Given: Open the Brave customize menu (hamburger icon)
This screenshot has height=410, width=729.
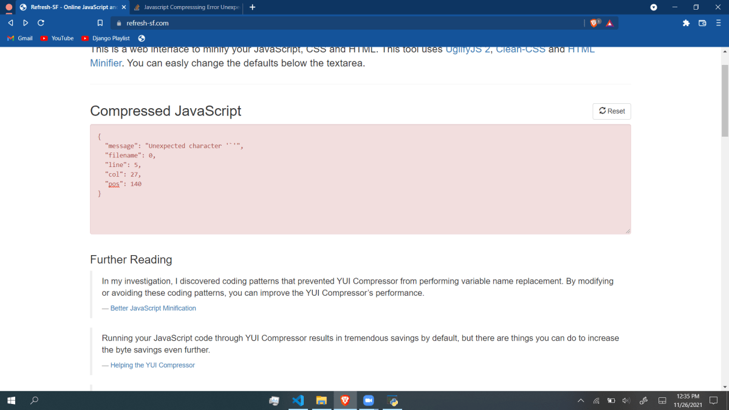Looking at the screenshot, I should pyautogui.click(x=718, y=22).
